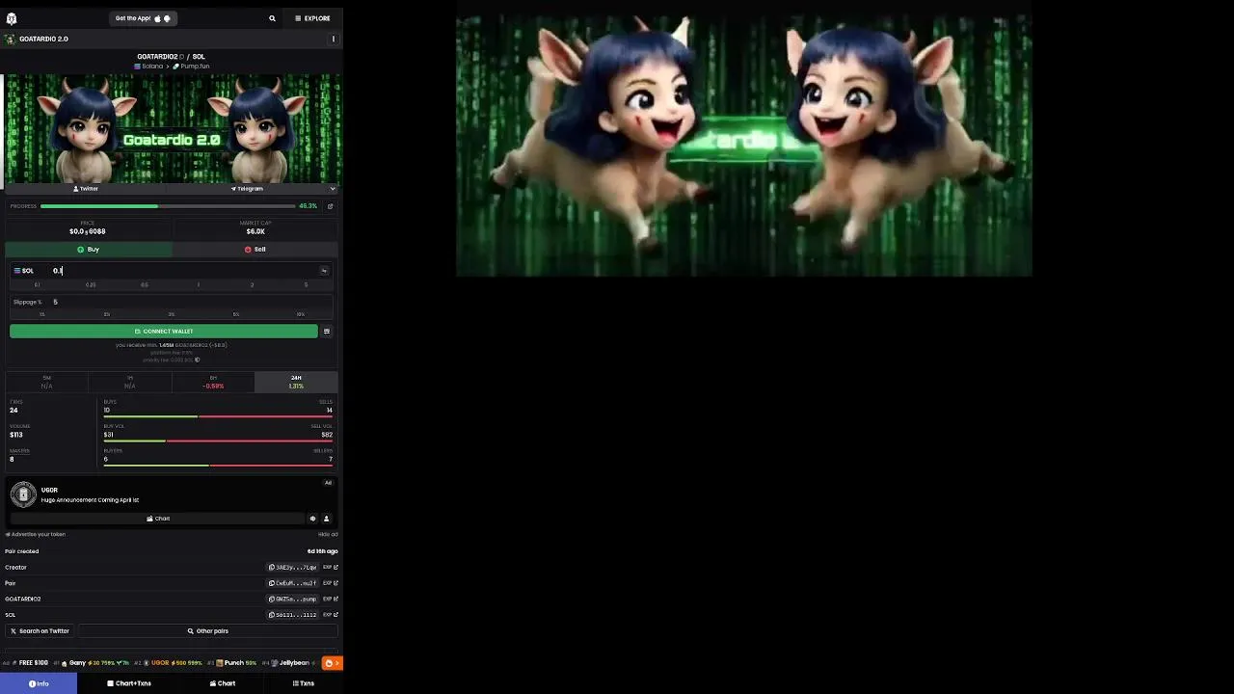
Task: Open the GOATARDIO 2.0 three-dot options menu
Action: click(334, 40)
